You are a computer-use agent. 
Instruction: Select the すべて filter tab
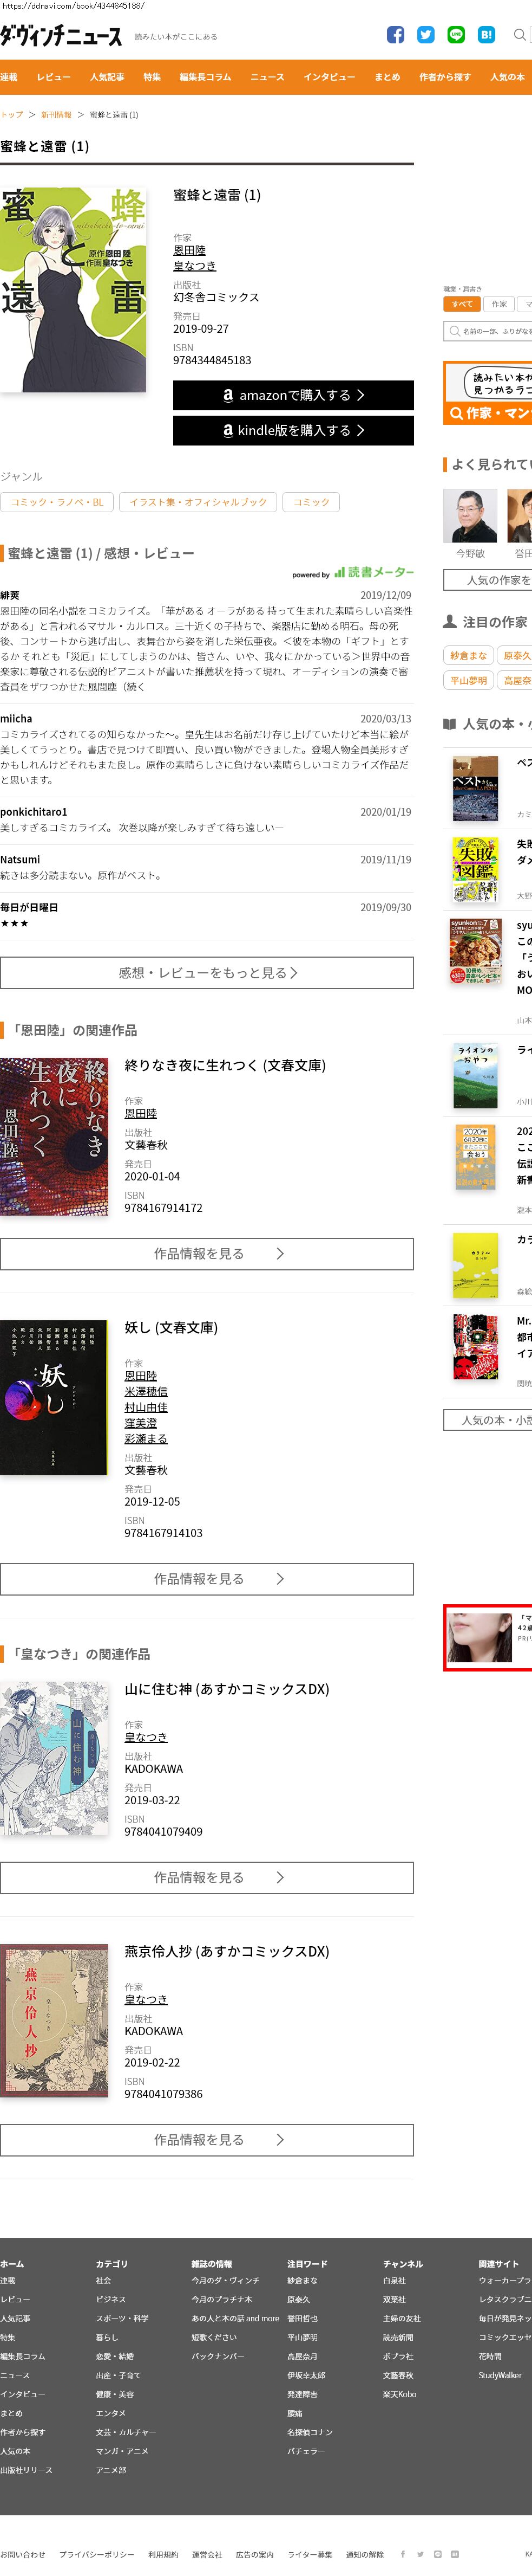[x=462, y=304]
